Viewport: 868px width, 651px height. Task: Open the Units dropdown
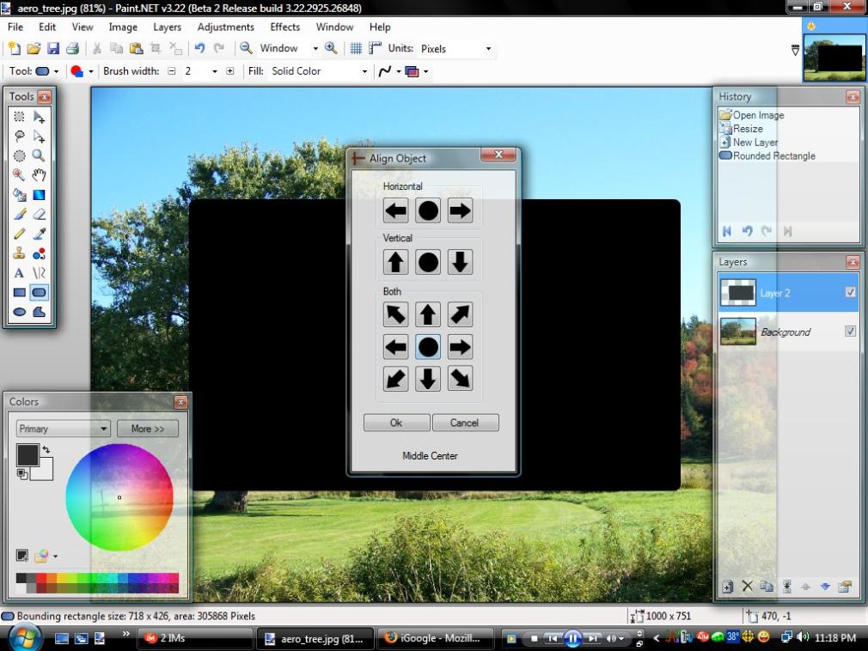(x=488, y=49)
